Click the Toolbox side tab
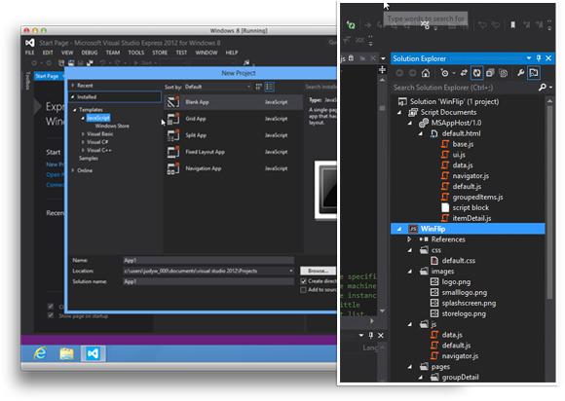The width and height of the screenshot is (565, 401). (x=28, y=81)
